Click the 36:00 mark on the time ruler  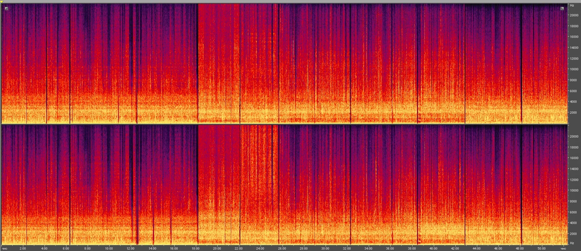tap(390, 248)
